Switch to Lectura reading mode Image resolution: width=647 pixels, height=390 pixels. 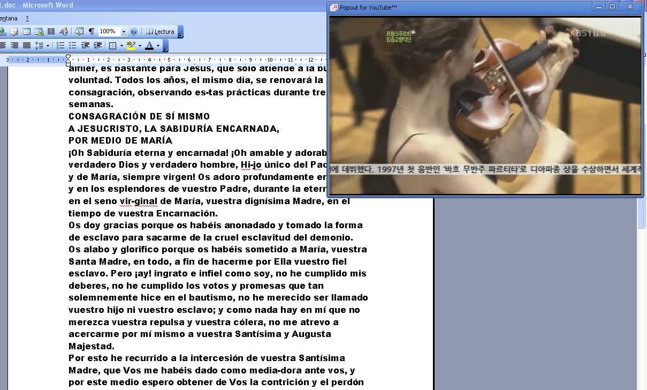160,32
